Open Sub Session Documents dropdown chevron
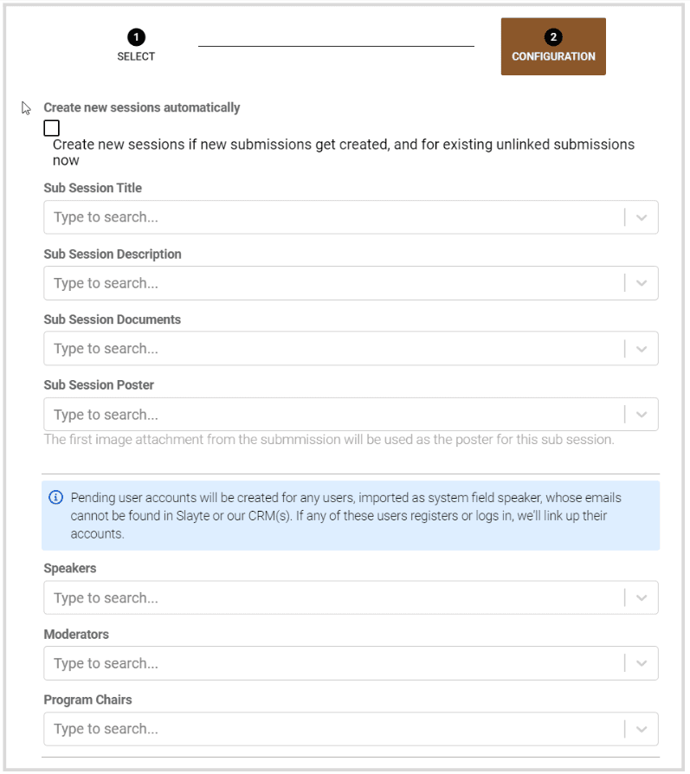The image size is (690, 774). pos(642,349)
